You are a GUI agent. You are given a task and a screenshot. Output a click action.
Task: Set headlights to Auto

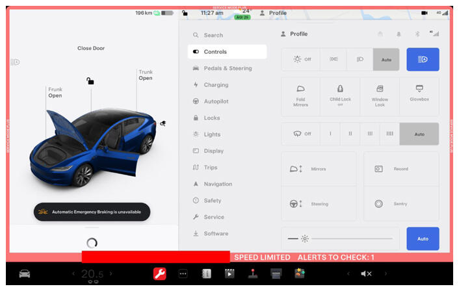pos(386,60)
